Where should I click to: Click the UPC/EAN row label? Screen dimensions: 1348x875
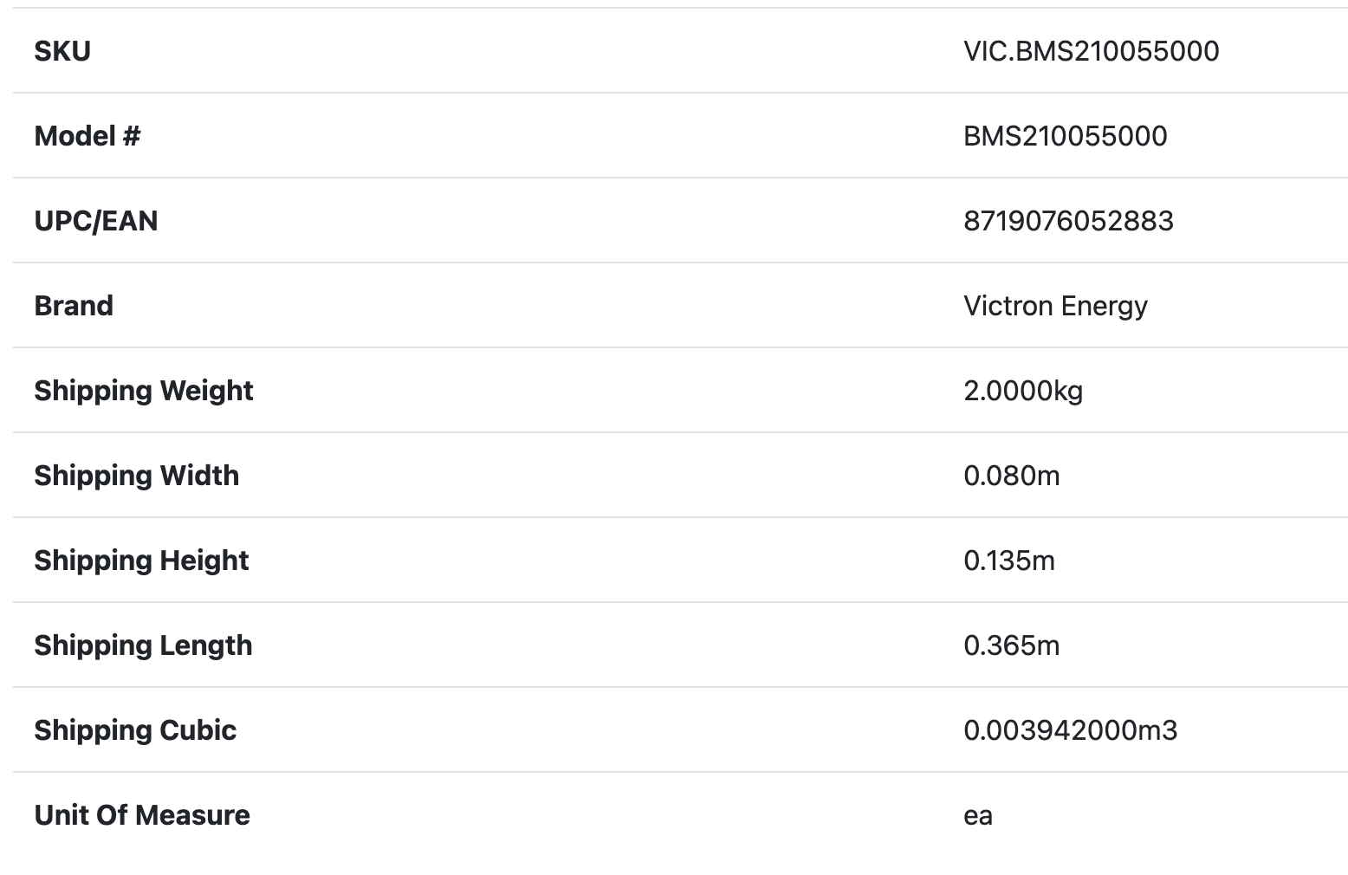[95, 221]
